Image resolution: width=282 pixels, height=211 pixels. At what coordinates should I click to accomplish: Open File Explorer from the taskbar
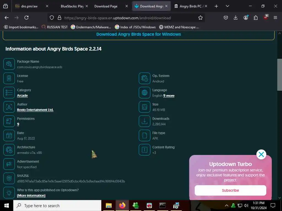click(x=109, y=206)
